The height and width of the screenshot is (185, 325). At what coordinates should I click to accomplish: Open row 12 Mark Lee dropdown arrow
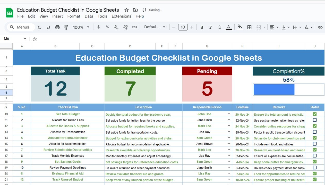229,126
